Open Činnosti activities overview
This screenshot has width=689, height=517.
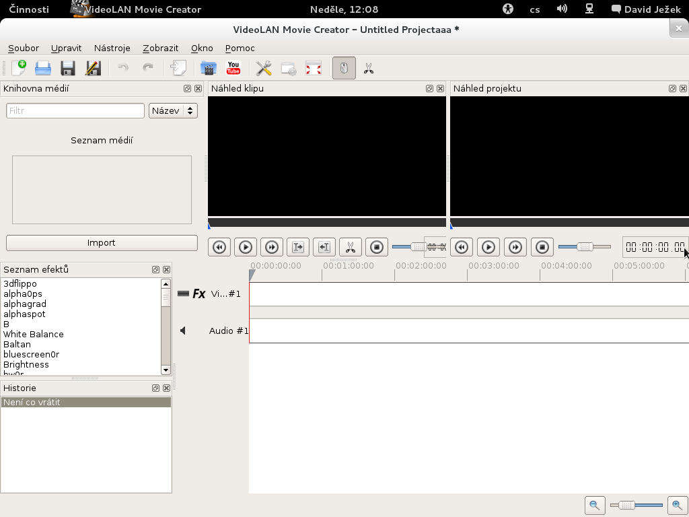pos(29,9)
